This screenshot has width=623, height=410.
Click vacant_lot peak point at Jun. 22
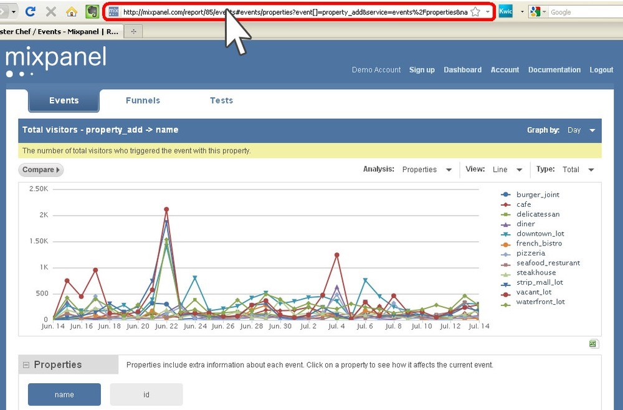click(x=166, y=209)
